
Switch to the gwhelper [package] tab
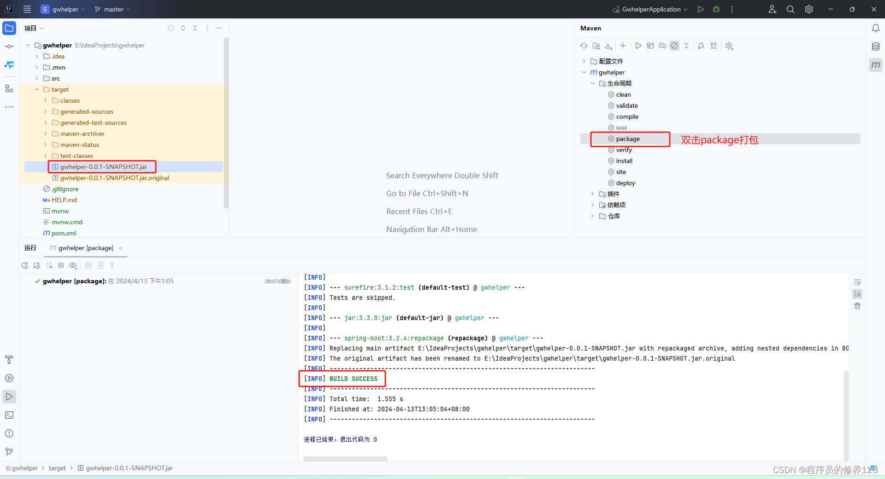coord(84,248)
